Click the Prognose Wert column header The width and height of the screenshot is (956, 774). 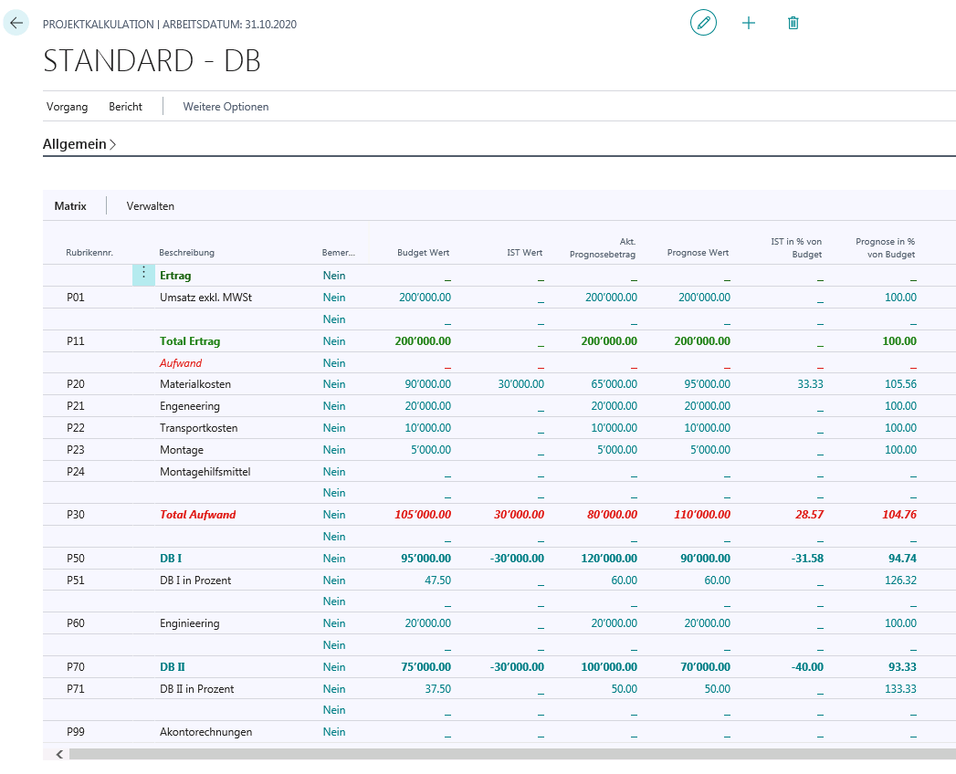click(698, 252)
